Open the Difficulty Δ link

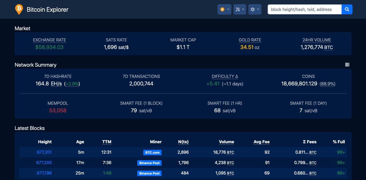coord(225,76)
